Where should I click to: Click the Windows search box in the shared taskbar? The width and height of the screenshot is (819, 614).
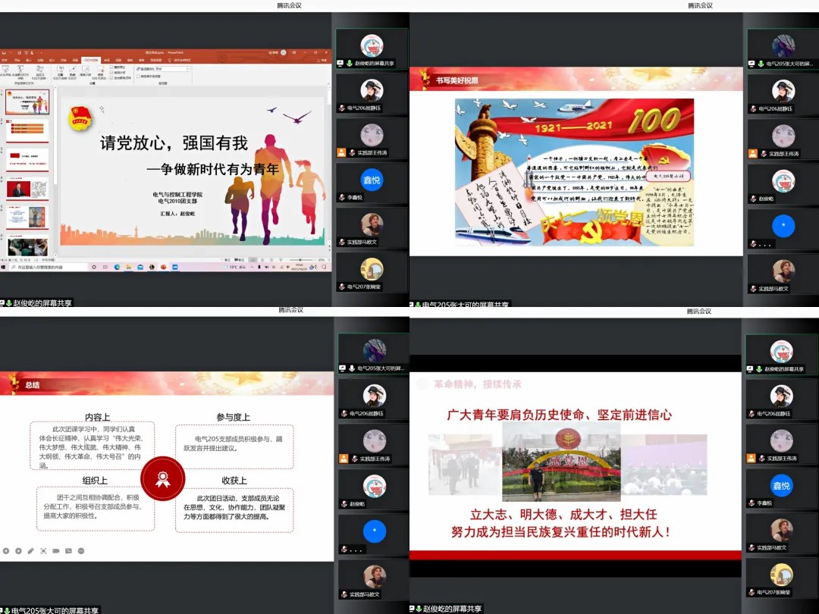click(x=47, y=268)
